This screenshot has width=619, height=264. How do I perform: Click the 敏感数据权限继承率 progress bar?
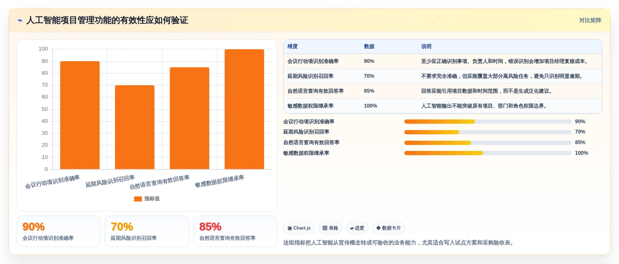[x=488, y=153]
